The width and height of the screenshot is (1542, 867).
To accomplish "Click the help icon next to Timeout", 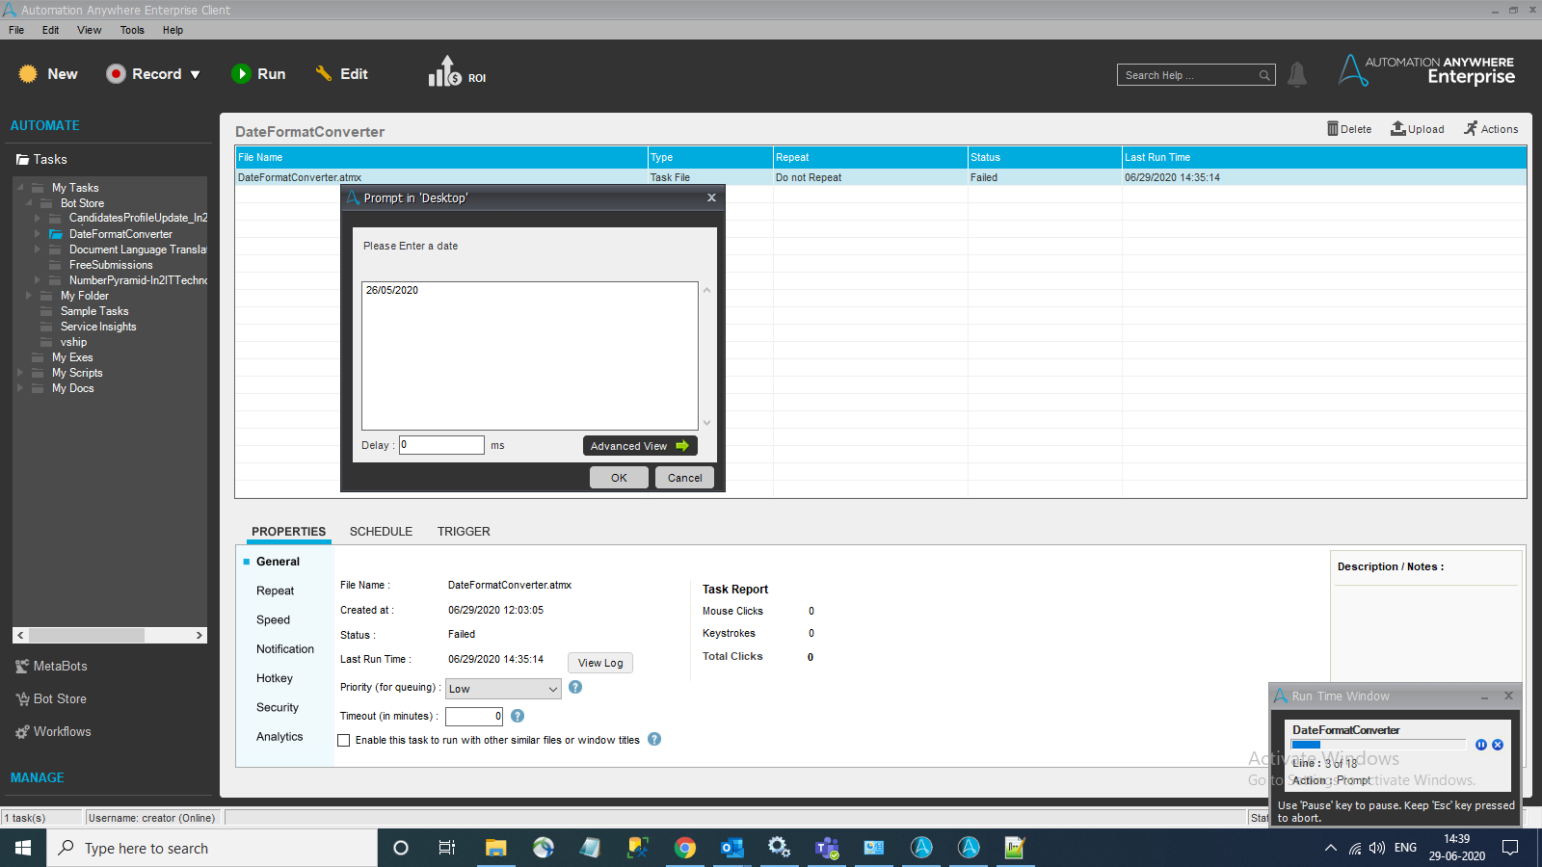I will 518,716.
